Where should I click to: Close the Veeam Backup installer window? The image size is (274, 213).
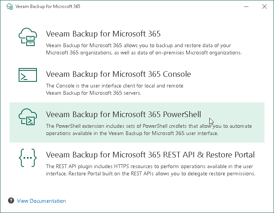[264, 6]
